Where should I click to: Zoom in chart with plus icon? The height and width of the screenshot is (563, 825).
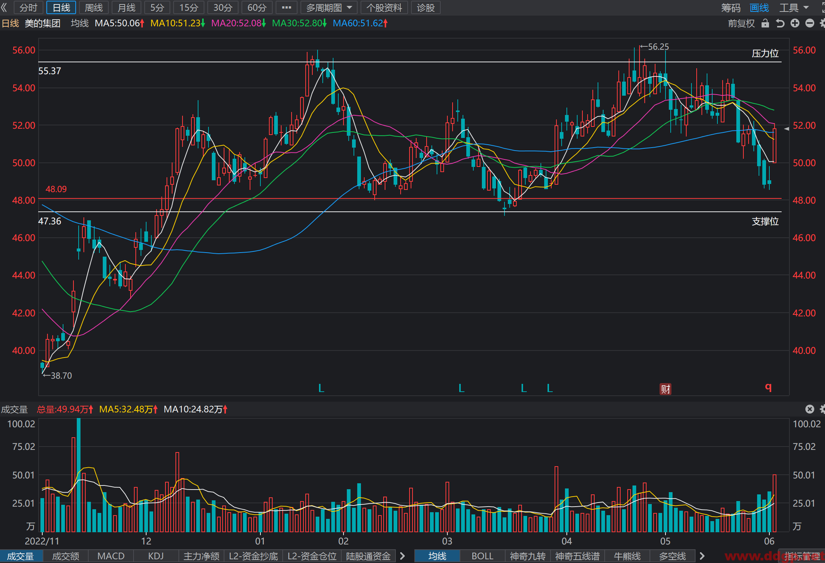tap(795, 23)
